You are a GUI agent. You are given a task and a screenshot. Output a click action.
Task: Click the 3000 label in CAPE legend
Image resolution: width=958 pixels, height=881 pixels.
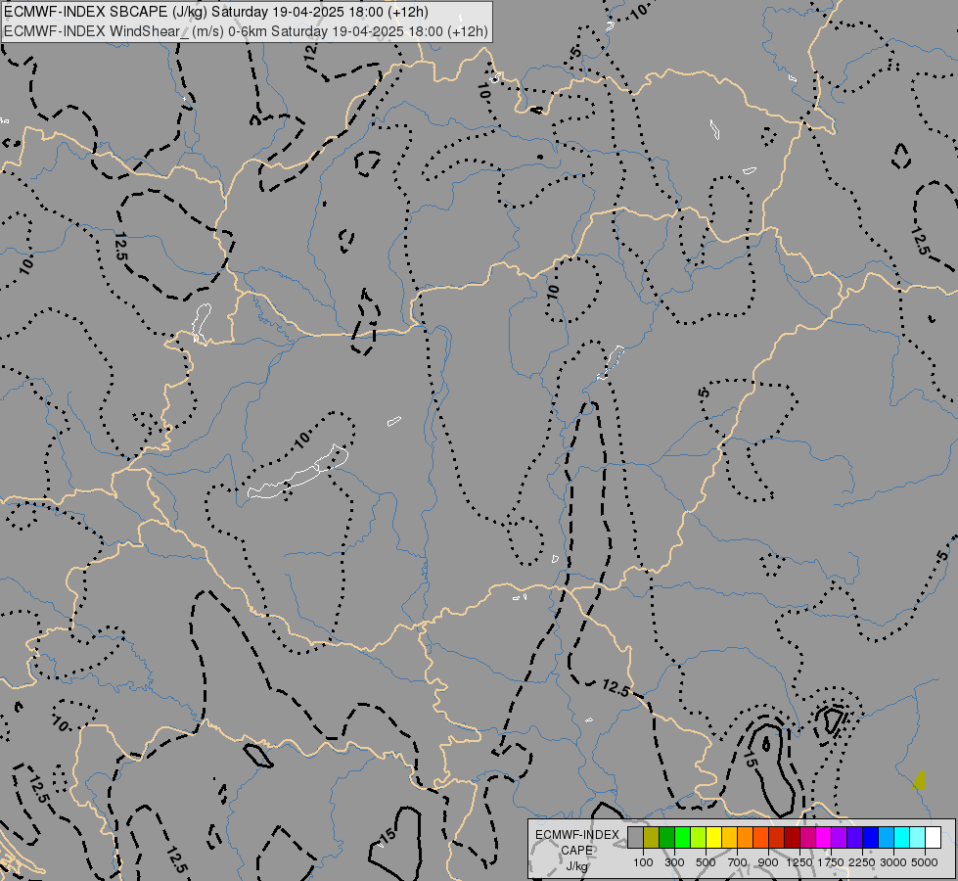pyautogui.click(x=893, y=862)
